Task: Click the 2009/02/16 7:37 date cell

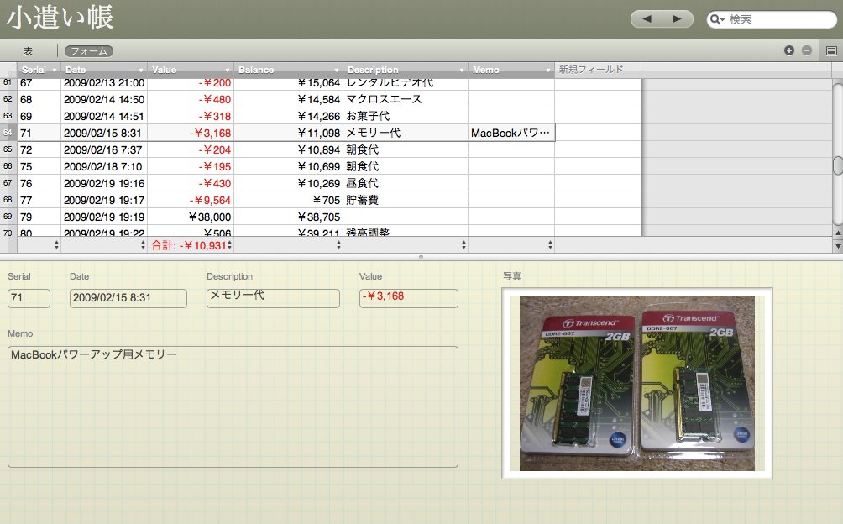Action: point(104,150)
